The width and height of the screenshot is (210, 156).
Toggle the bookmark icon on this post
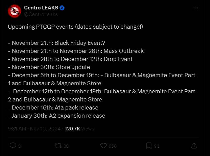tap(149, 146)
